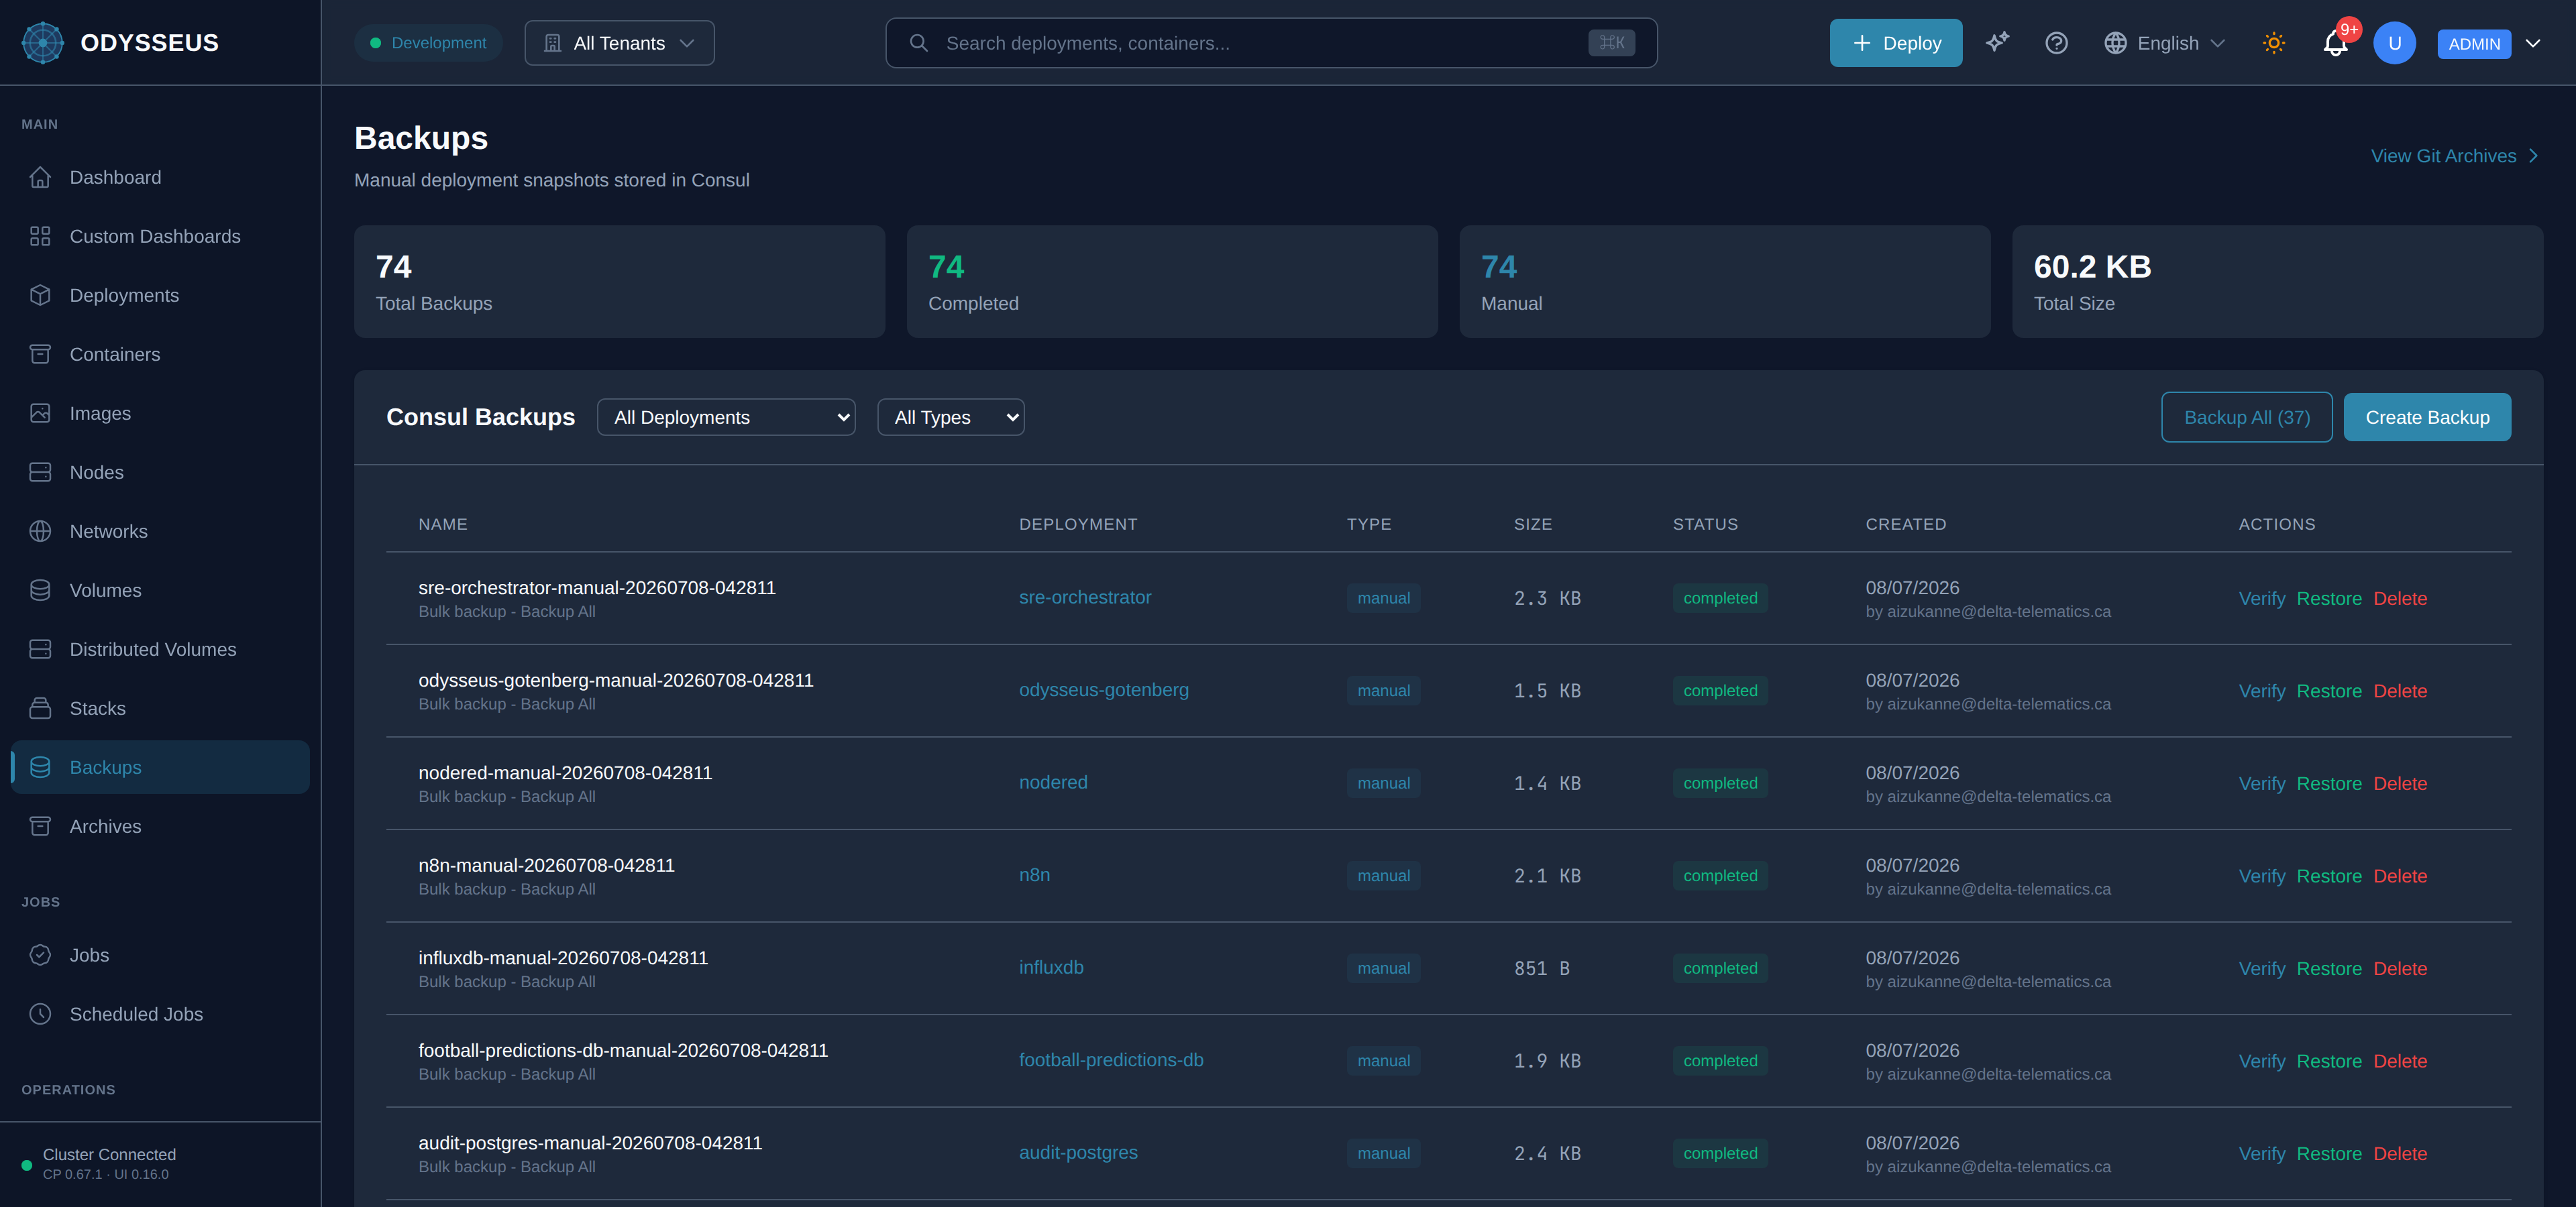
Task: Click the Scheduled Jobs clock icon
Action: coord(40,1013)
